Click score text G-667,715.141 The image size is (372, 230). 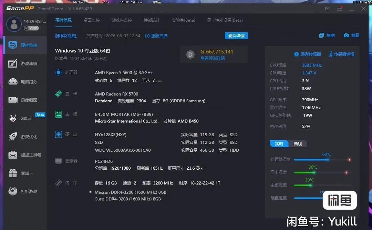pyautogui.click(x=217, y=52)
